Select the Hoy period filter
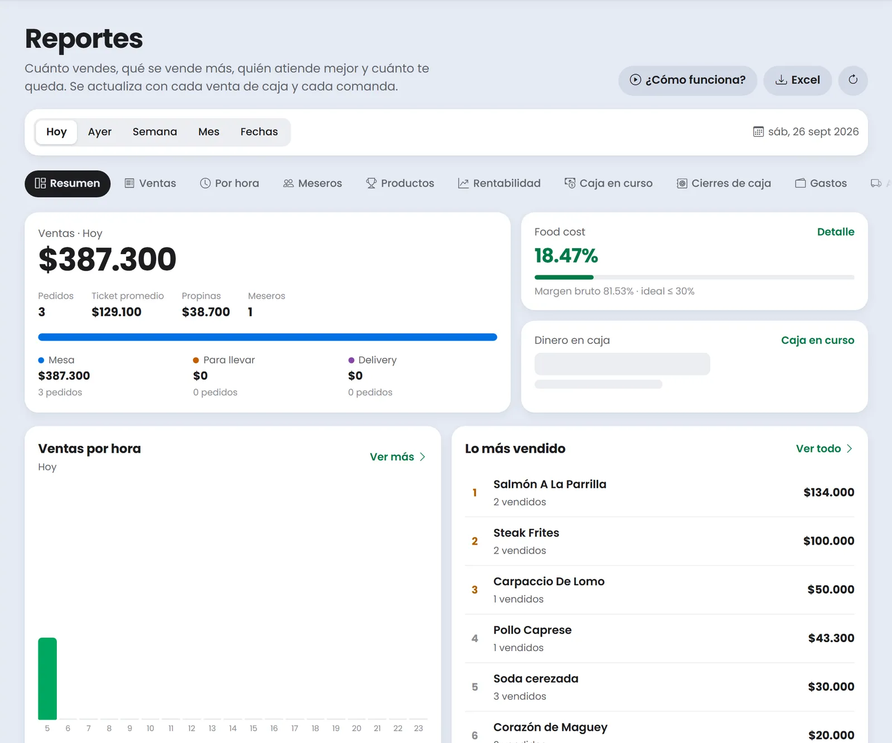Screen dimensions: 892x743 point(56,132)
